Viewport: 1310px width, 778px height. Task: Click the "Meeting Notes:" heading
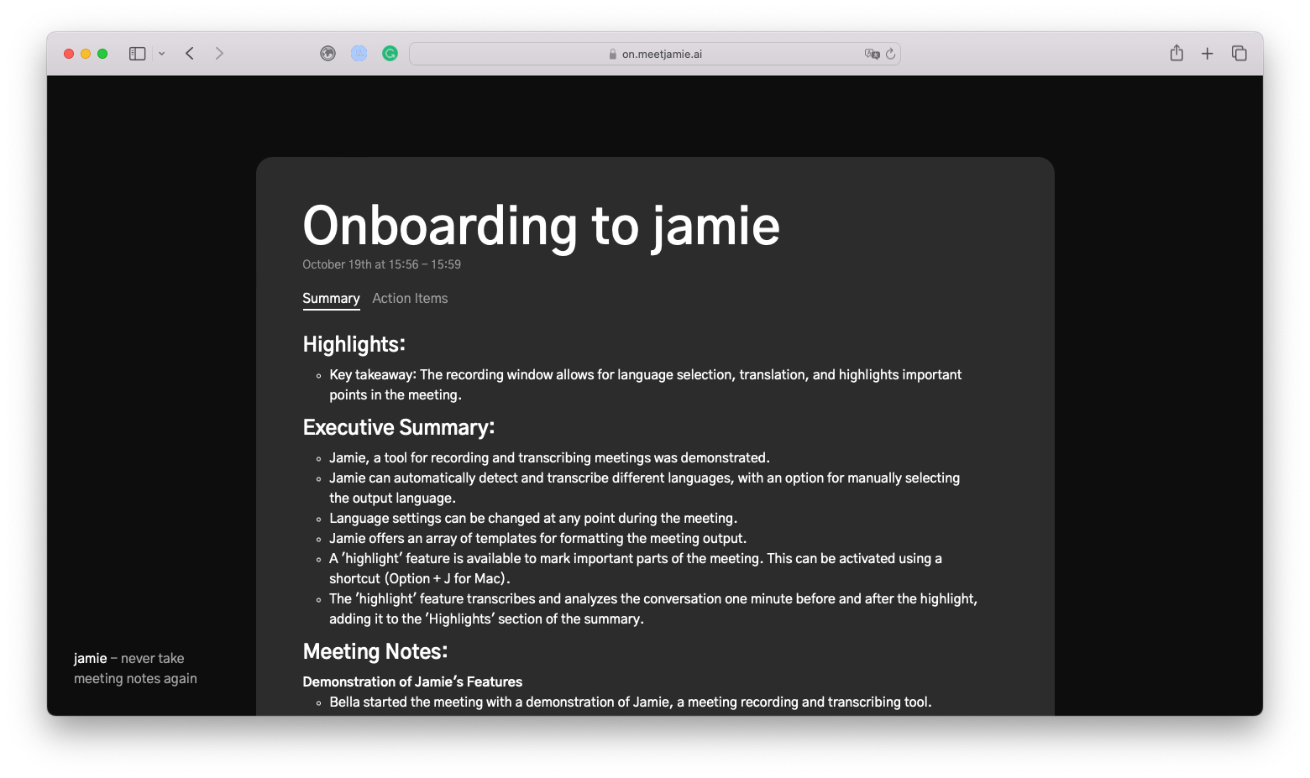point(375,651)
